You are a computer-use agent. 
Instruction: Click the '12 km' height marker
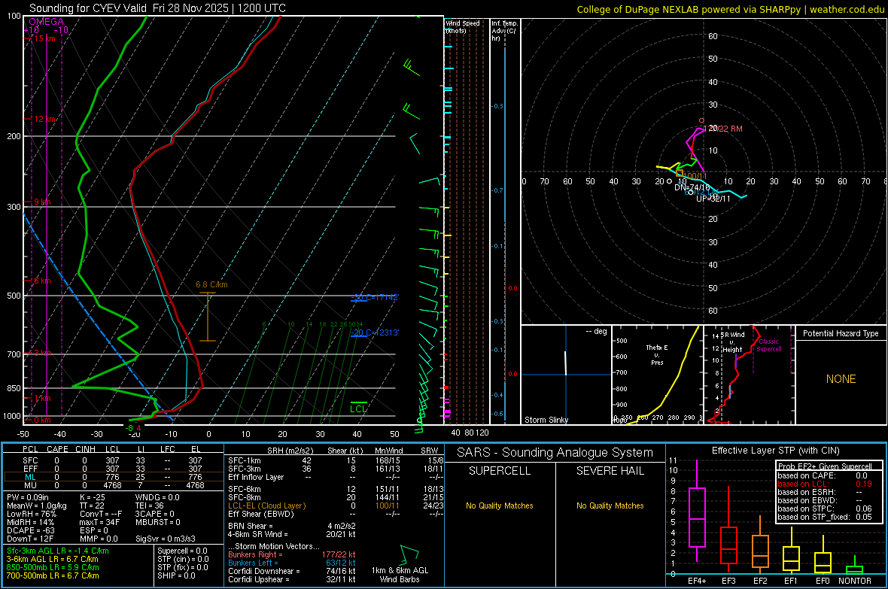point(45,119)
